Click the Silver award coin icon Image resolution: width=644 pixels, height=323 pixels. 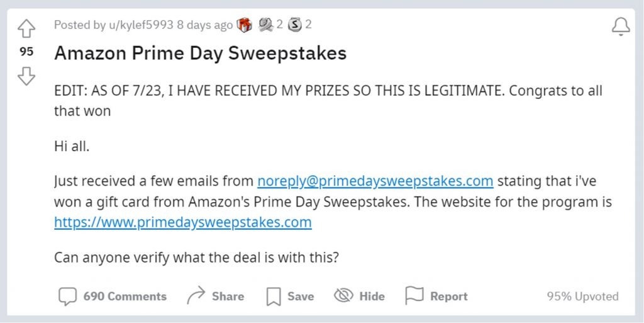pos(295,25)
